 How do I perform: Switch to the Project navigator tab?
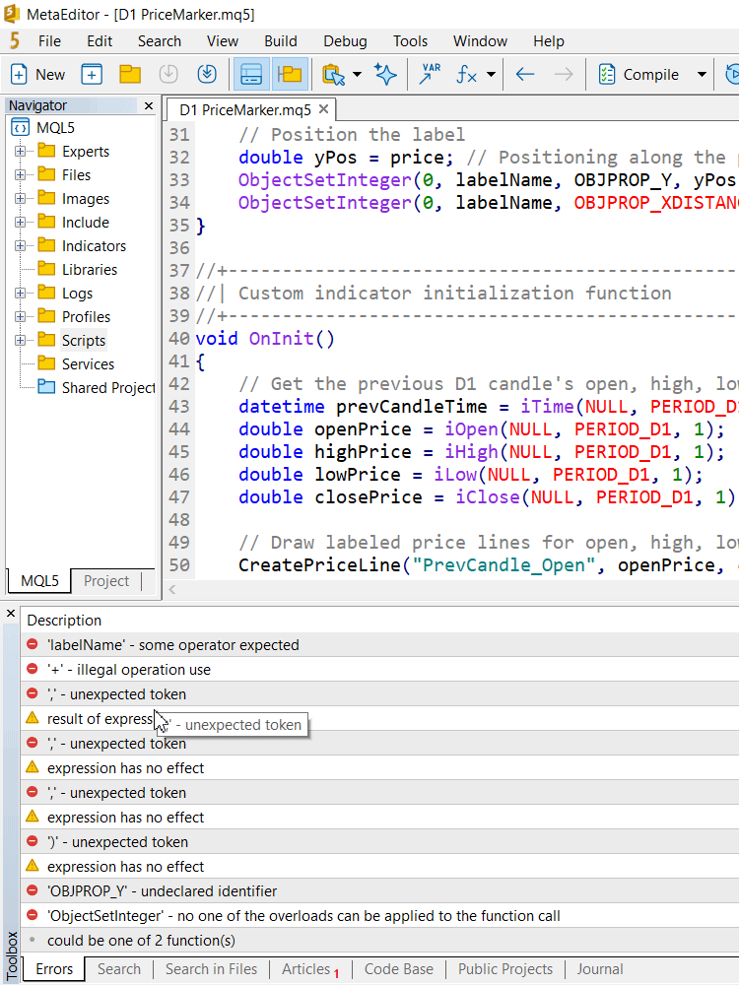pos(106,581)
